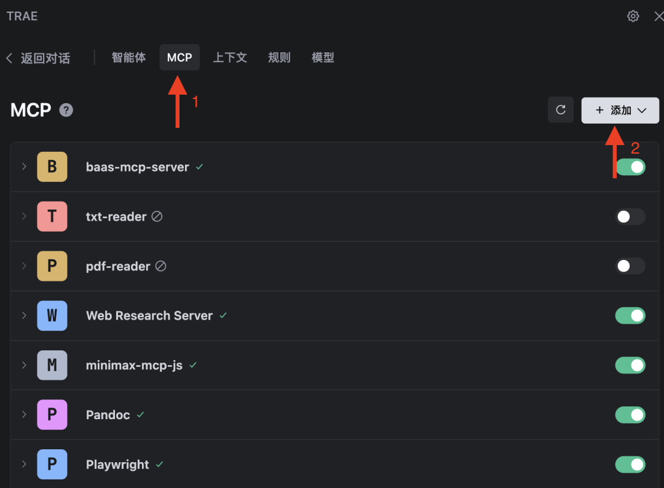This screenshot has height=488, width=664.
Task: Click the Web Research Server green checkmark
Action: (223, 315)
